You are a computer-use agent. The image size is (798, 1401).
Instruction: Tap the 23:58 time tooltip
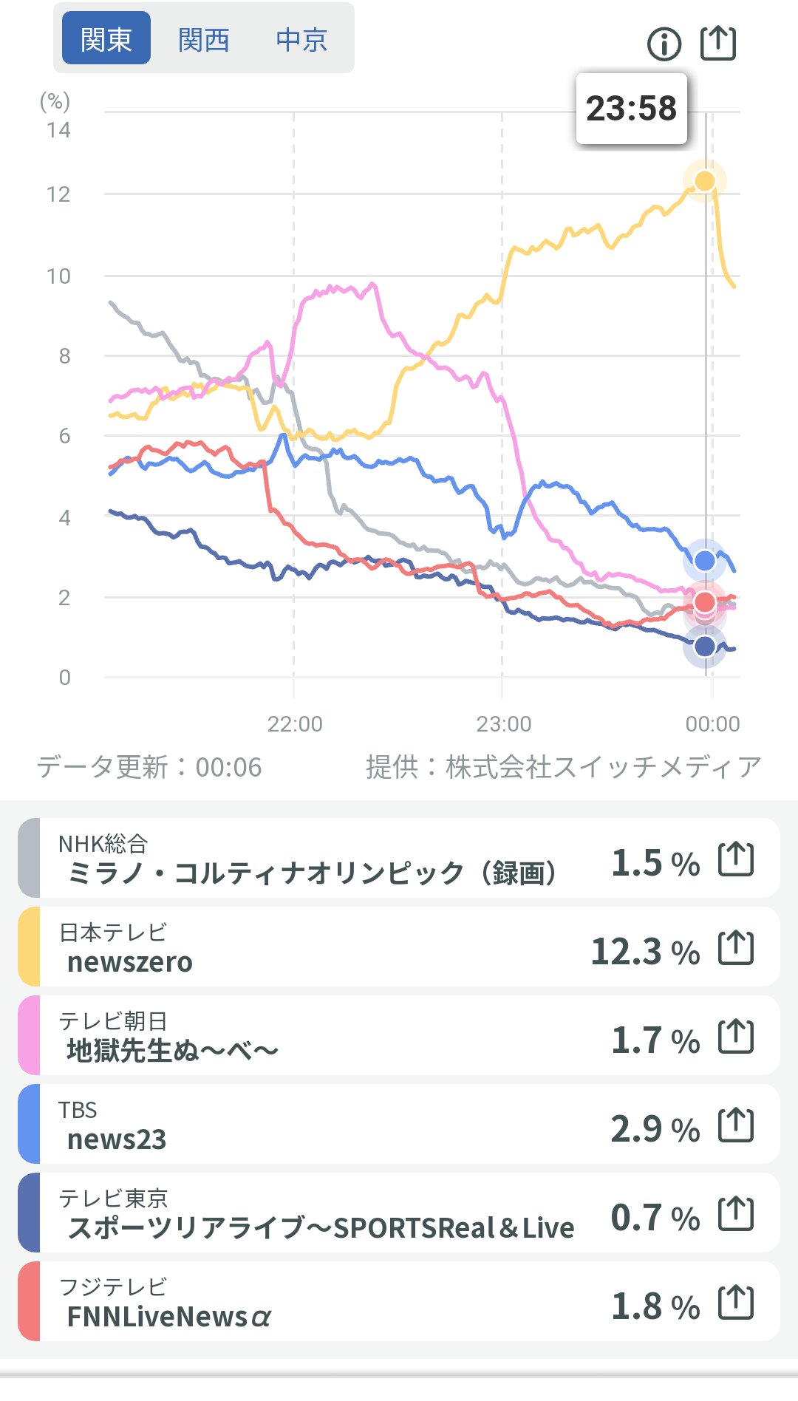(631, 109)
